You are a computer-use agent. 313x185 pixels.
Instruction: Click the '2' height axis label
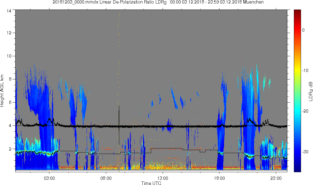tap(10, 149)
